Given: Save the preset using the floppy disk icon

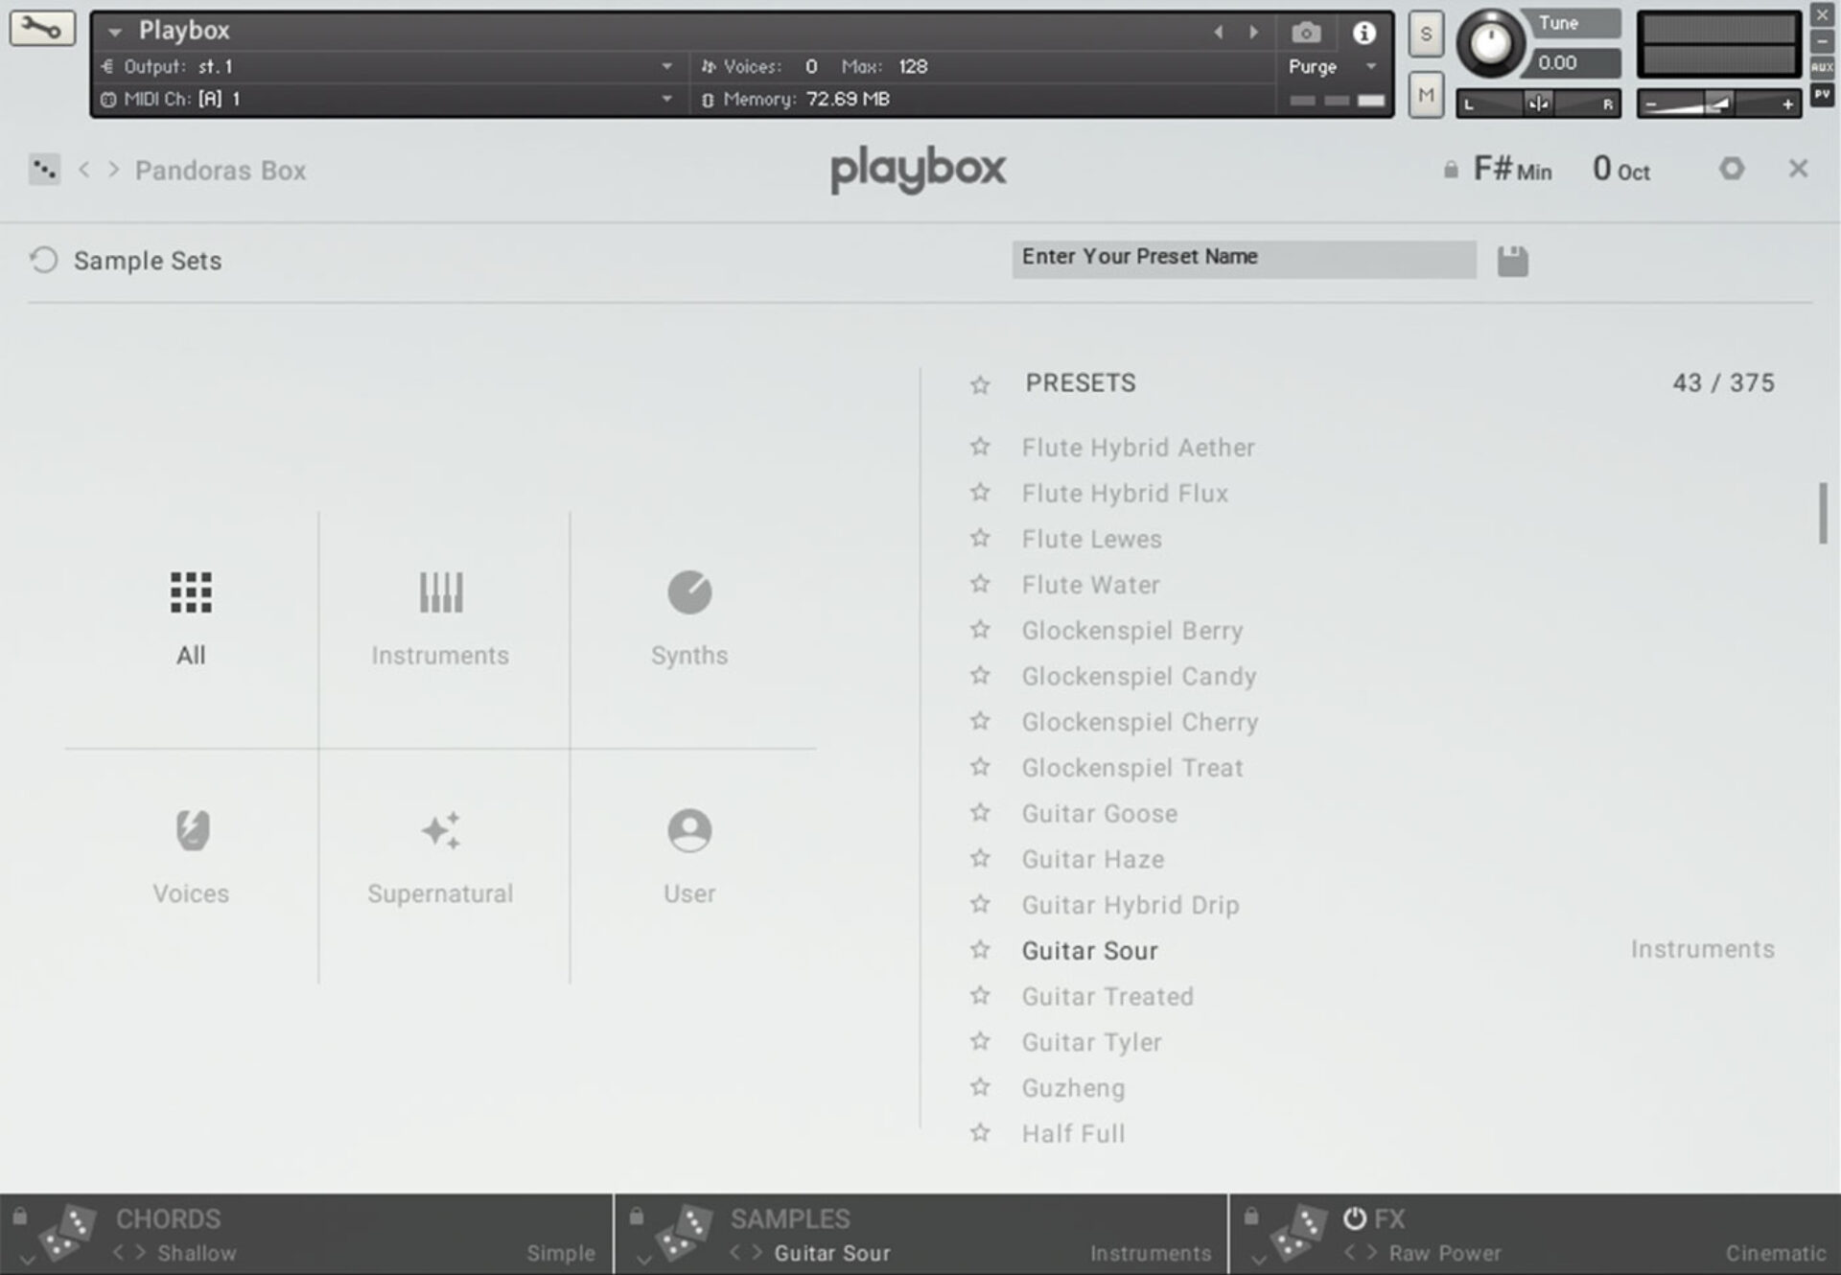Looking at the screenshot, I should (1513, 260).
